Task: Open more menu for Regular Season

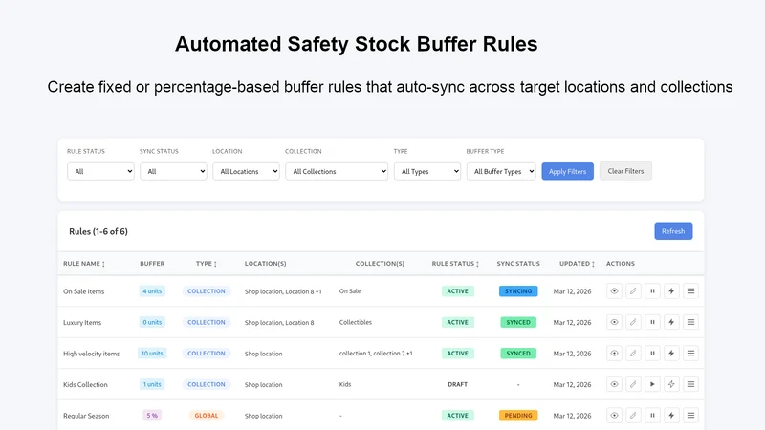Action: coord(690,416)
